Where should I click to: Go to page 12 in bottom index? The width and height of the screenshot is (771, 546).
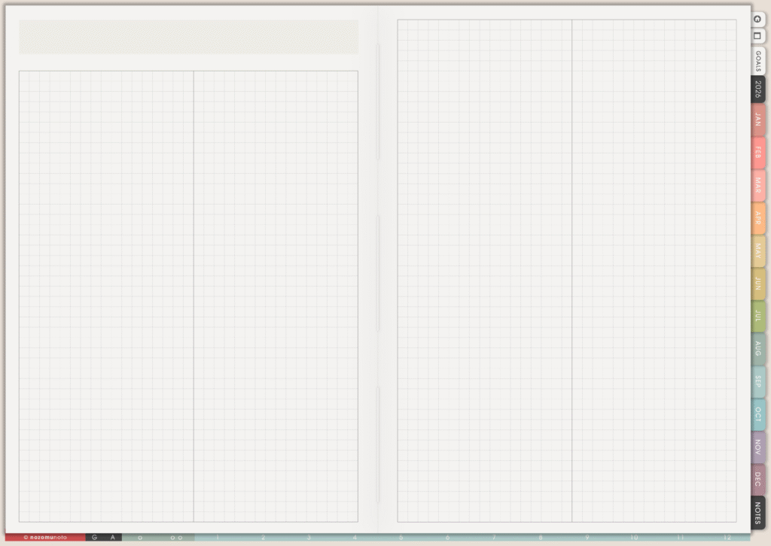727,538
